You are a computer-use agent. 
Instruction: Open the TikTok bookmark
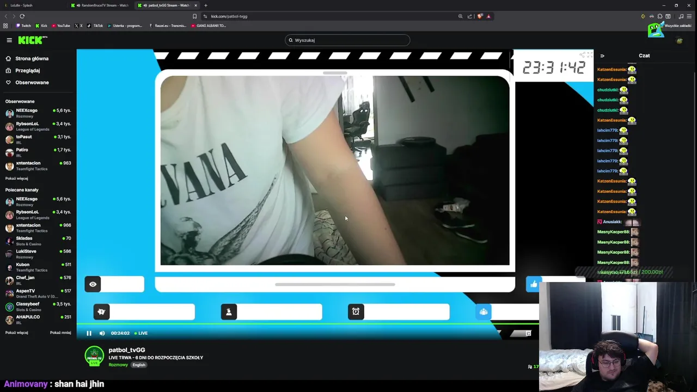click(95, 26)
